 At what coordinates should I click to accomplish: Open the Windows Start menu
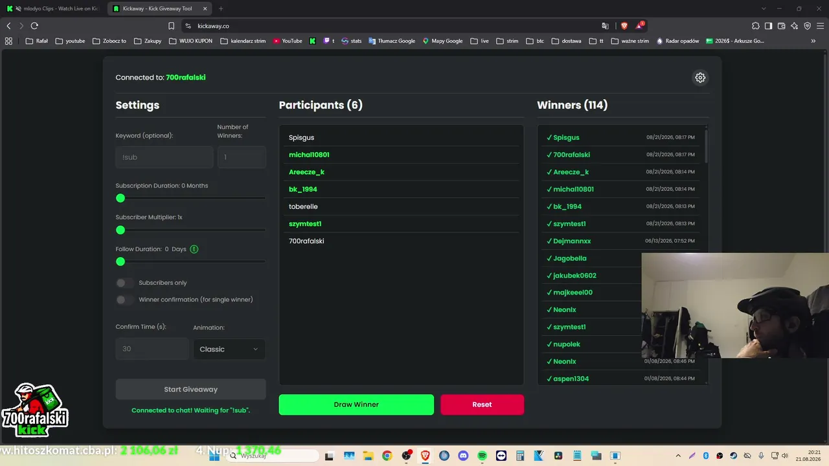215,456
